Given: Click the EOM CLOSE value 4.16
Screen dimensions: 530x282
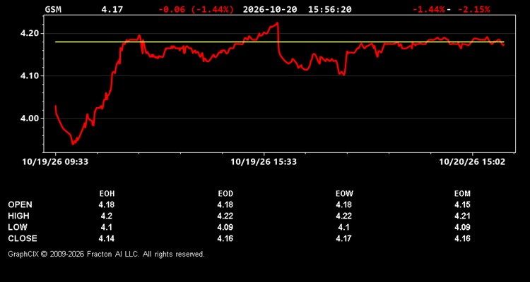Looking at the screenshot, I should click(x=462, y=238).
